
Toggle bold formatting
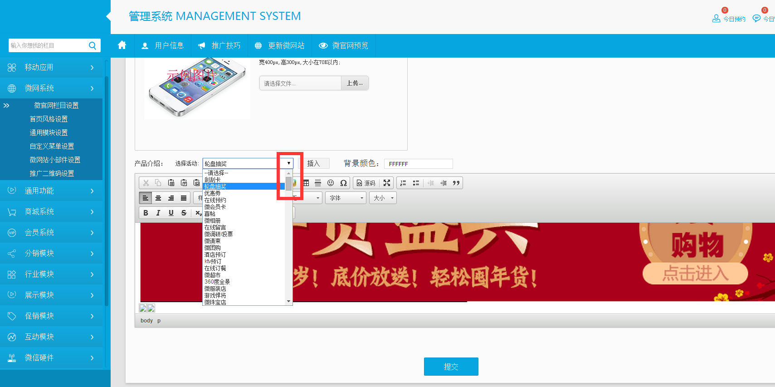[x=146, y=213]
